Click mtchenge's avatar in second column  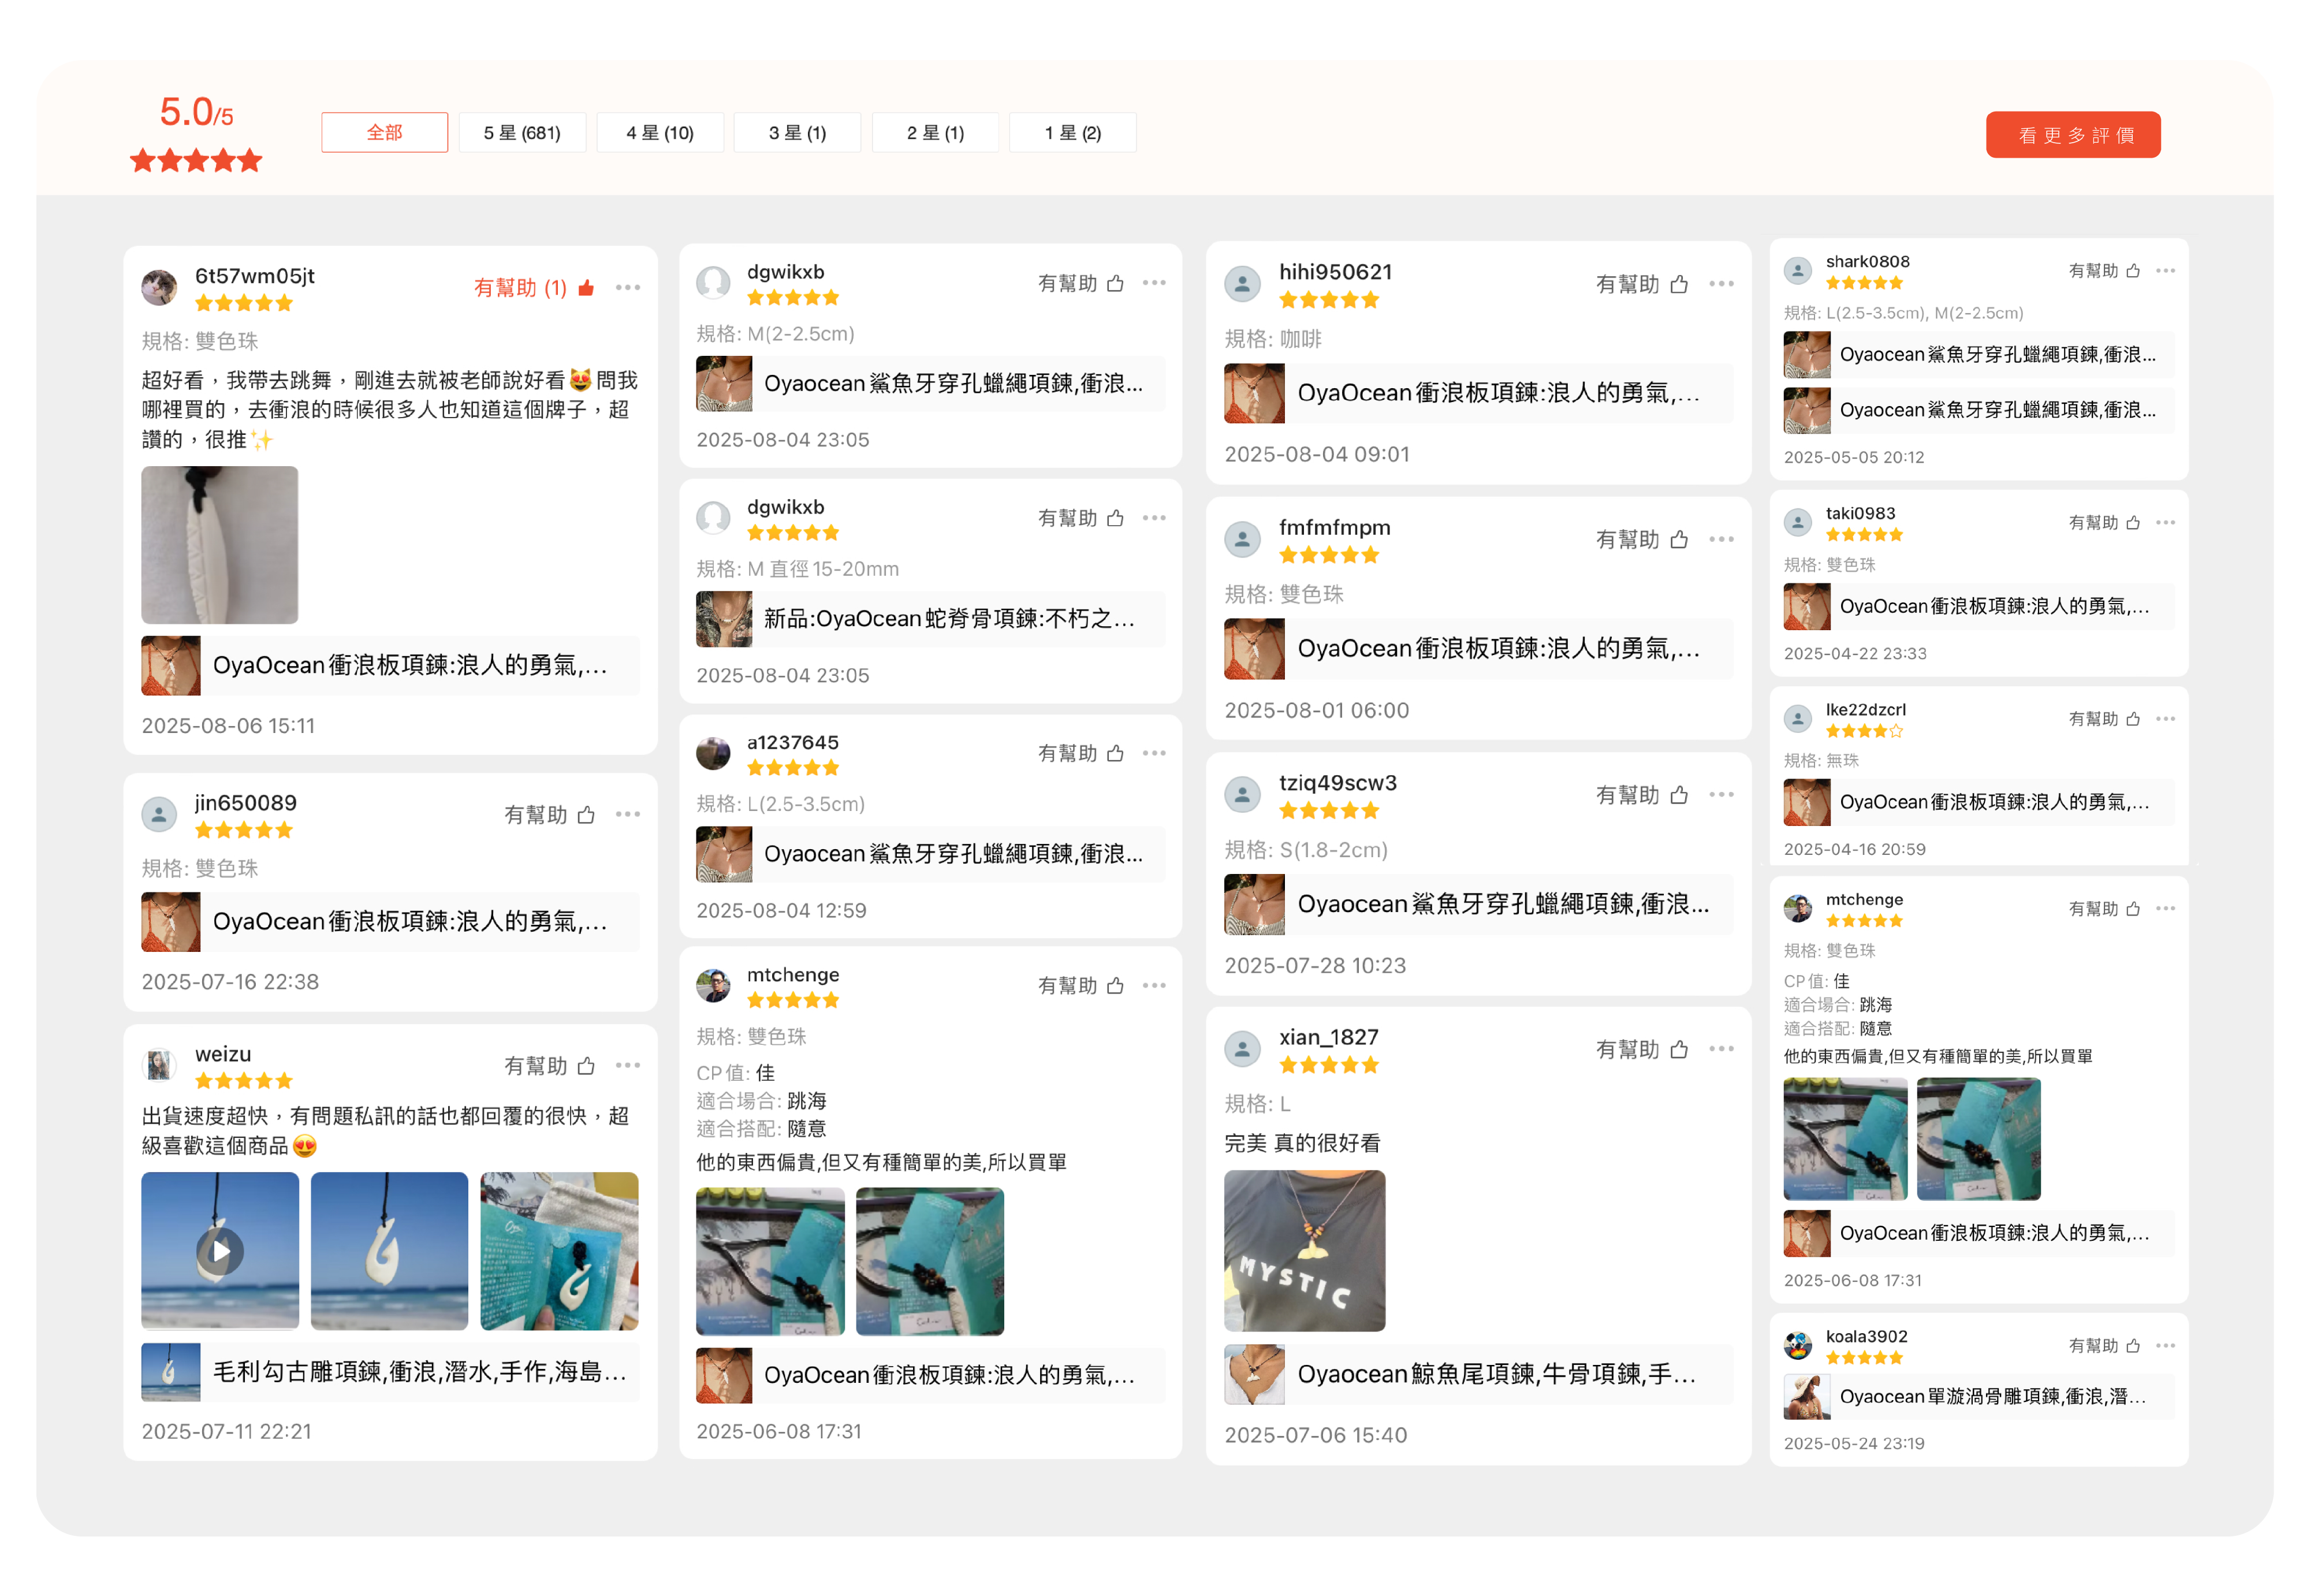(x=713, y=985)
